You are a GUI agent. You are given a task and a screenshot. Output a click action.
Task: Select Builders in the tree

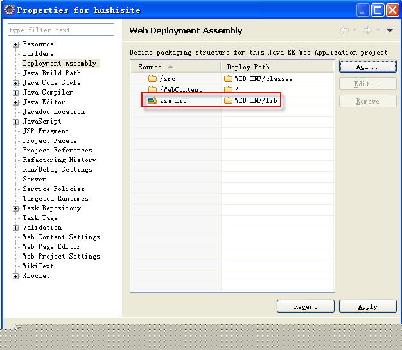click(38, 53)
